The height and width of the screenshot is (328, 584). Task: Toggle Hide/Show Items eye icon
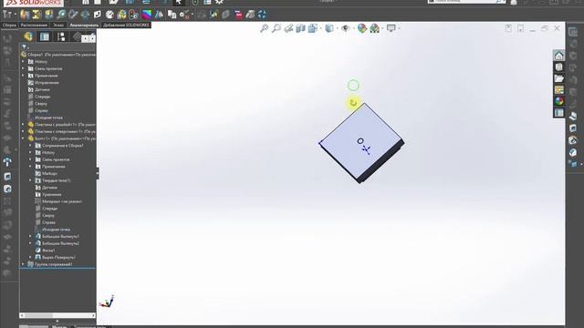pos(346,28)
